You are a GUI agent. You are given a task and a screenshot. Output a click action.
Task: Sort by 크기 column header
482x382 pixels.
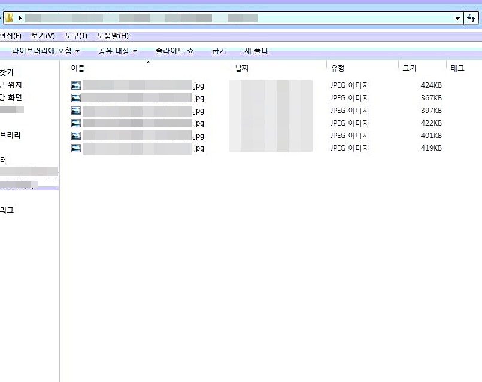(409, 68)
